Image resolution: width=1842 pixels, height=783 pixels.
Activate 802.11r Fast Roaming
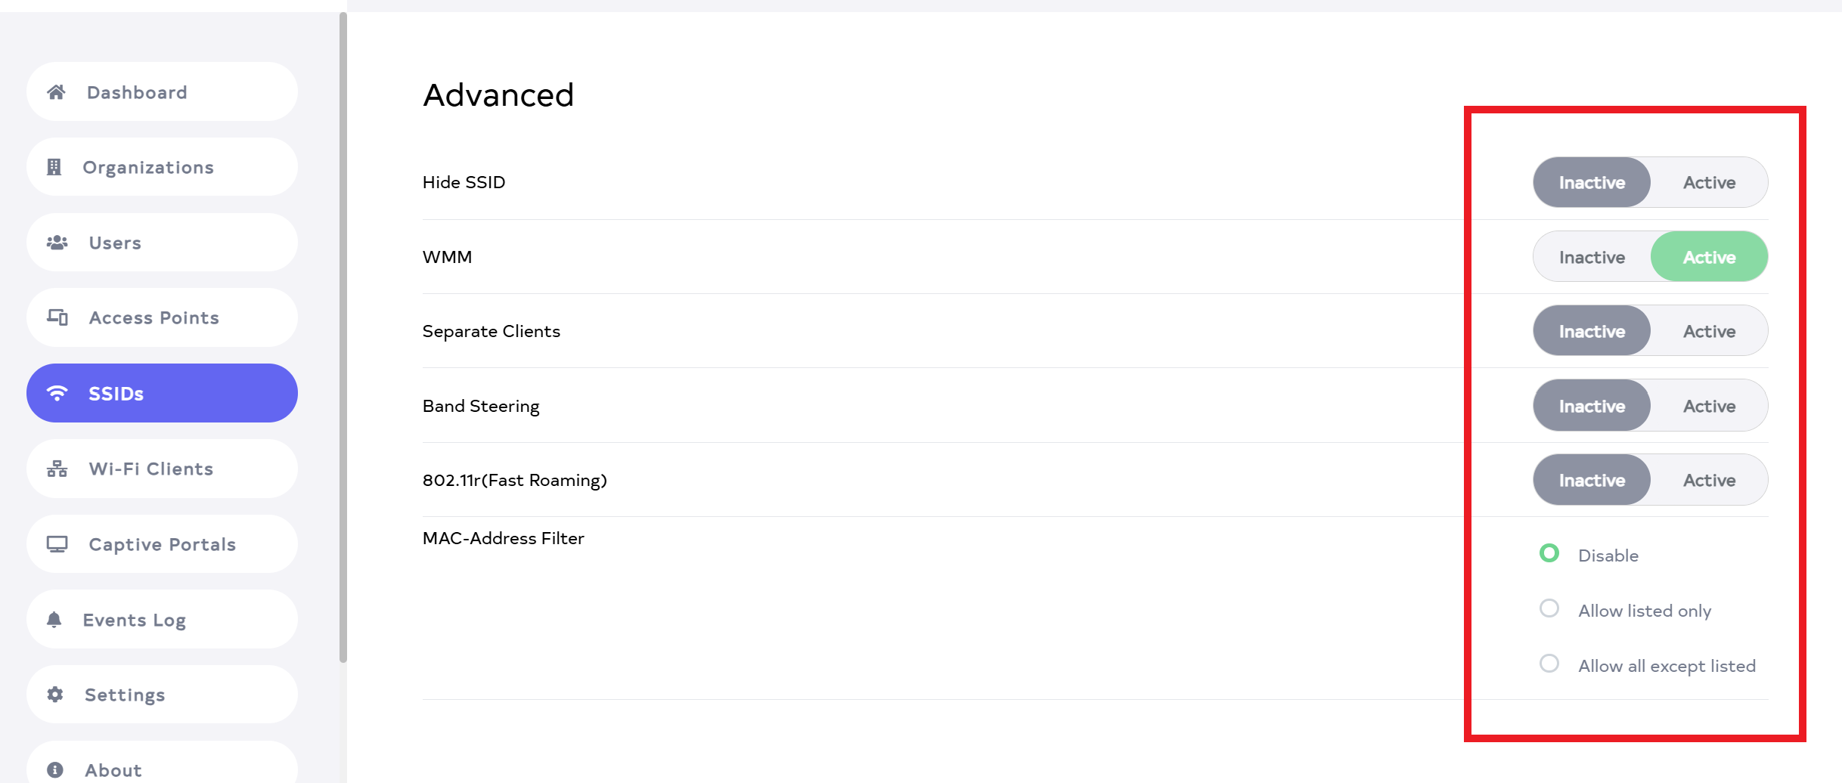pos(1708,480)
